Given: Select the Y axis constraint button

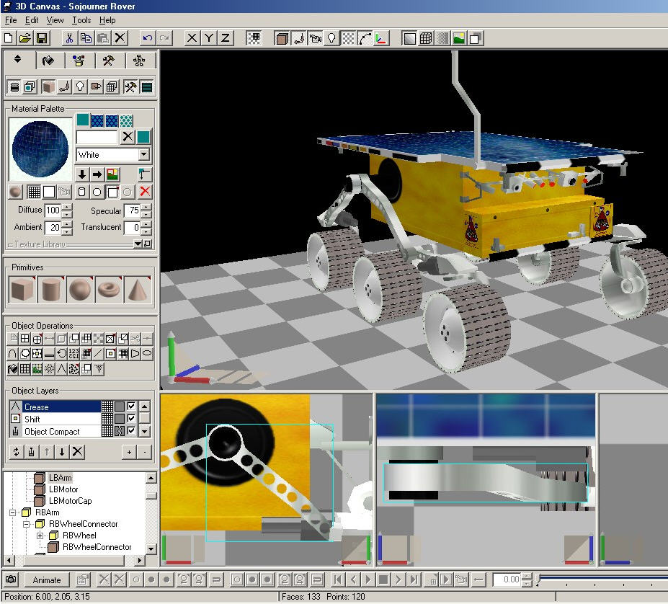Looking at the screenshot, I should click(x=209, y=38).
